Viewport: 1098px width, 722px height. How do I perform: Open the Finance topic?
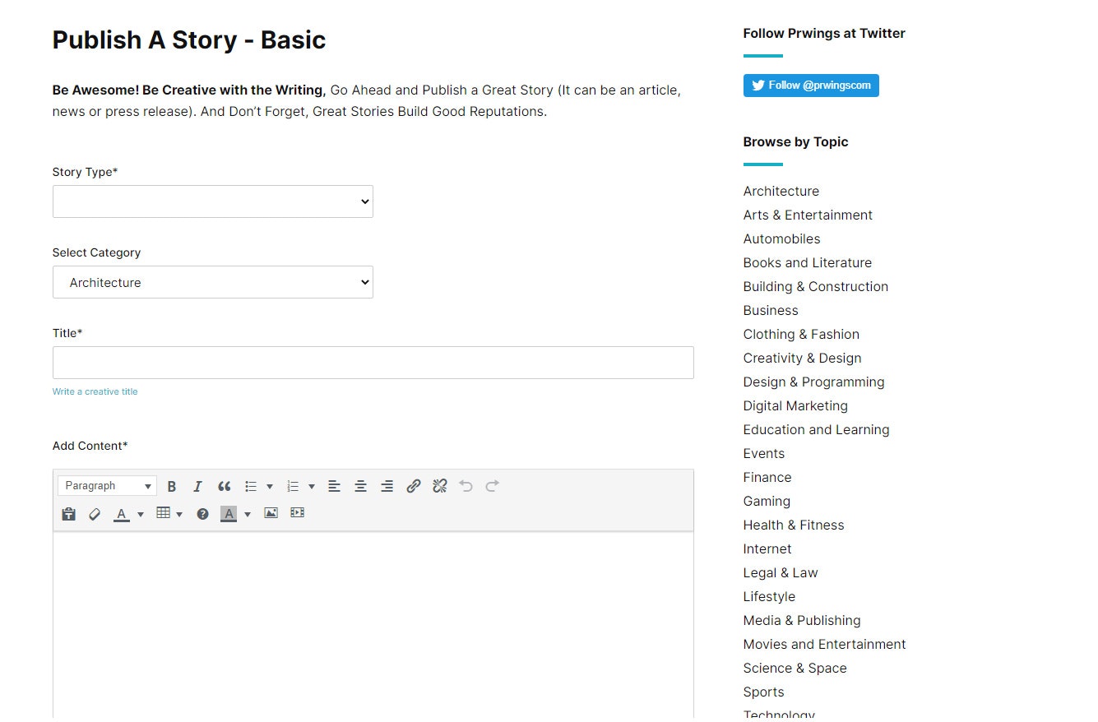tap(767, 477)
